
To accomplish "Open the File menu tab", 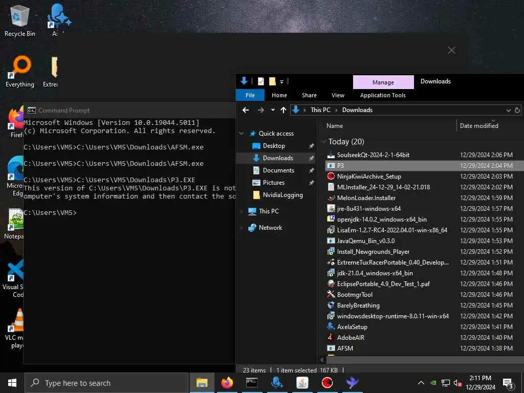I will pos(250,95).
